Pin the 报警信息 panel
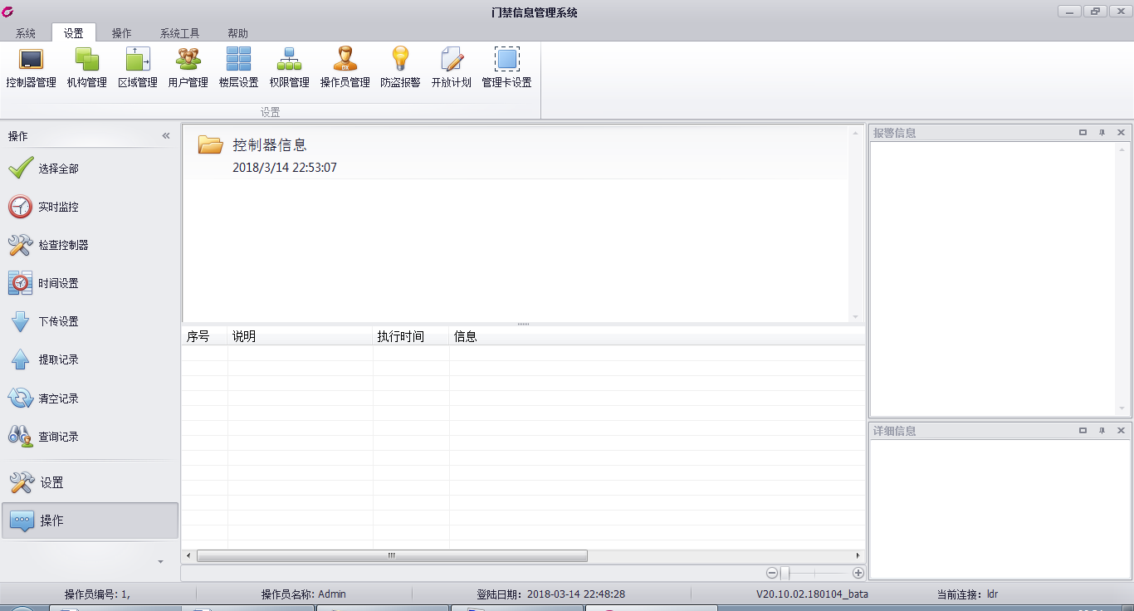 click(x=1102, y=133)
